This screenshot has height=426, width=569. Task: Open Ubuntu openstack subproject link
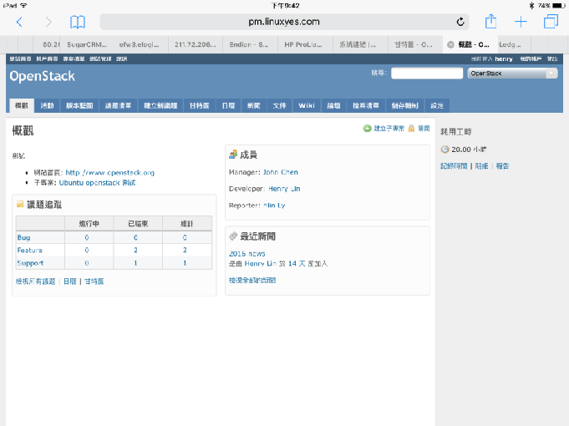[97, 183]
